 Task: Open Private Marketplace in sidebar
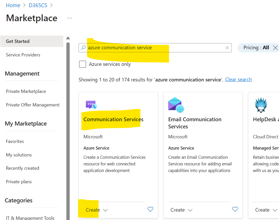coord(26,91)
